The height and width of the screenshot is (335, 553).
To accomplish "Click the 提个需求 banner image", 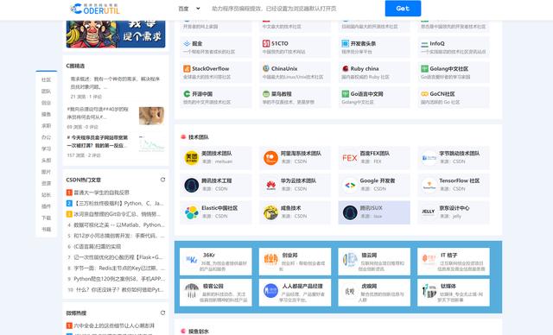I will [116, 34].
